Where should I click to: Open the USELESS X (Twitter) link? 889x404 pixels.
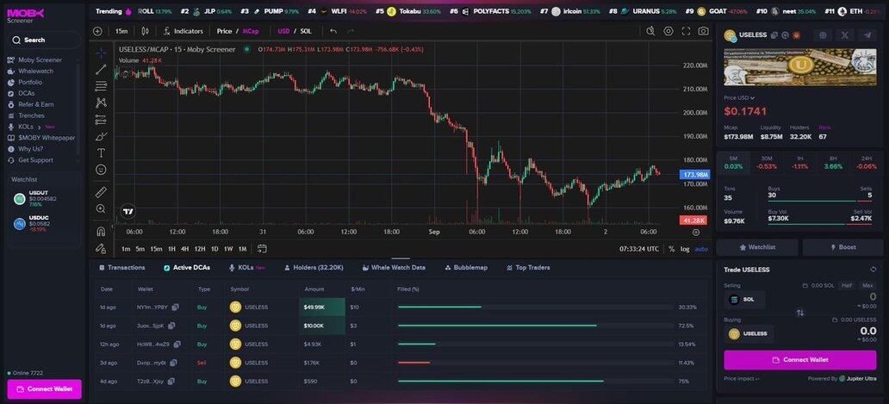845,35
